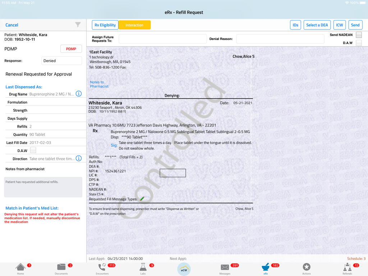Open Assign Future Requests To field
The image size is (368, 276).
162,39
